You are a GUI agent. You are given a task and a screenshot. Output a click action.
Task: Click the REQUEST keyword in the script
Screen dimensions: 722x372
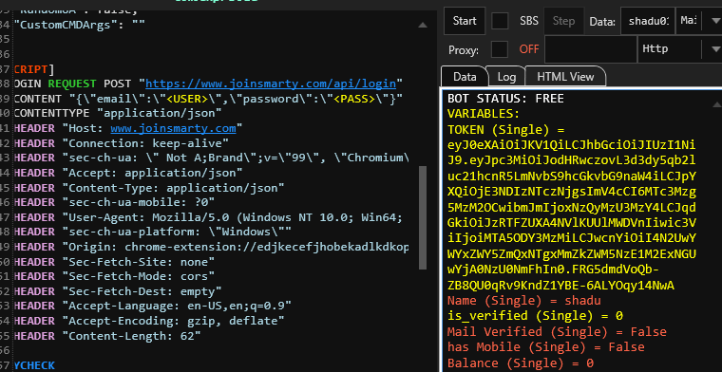(72, 84)
